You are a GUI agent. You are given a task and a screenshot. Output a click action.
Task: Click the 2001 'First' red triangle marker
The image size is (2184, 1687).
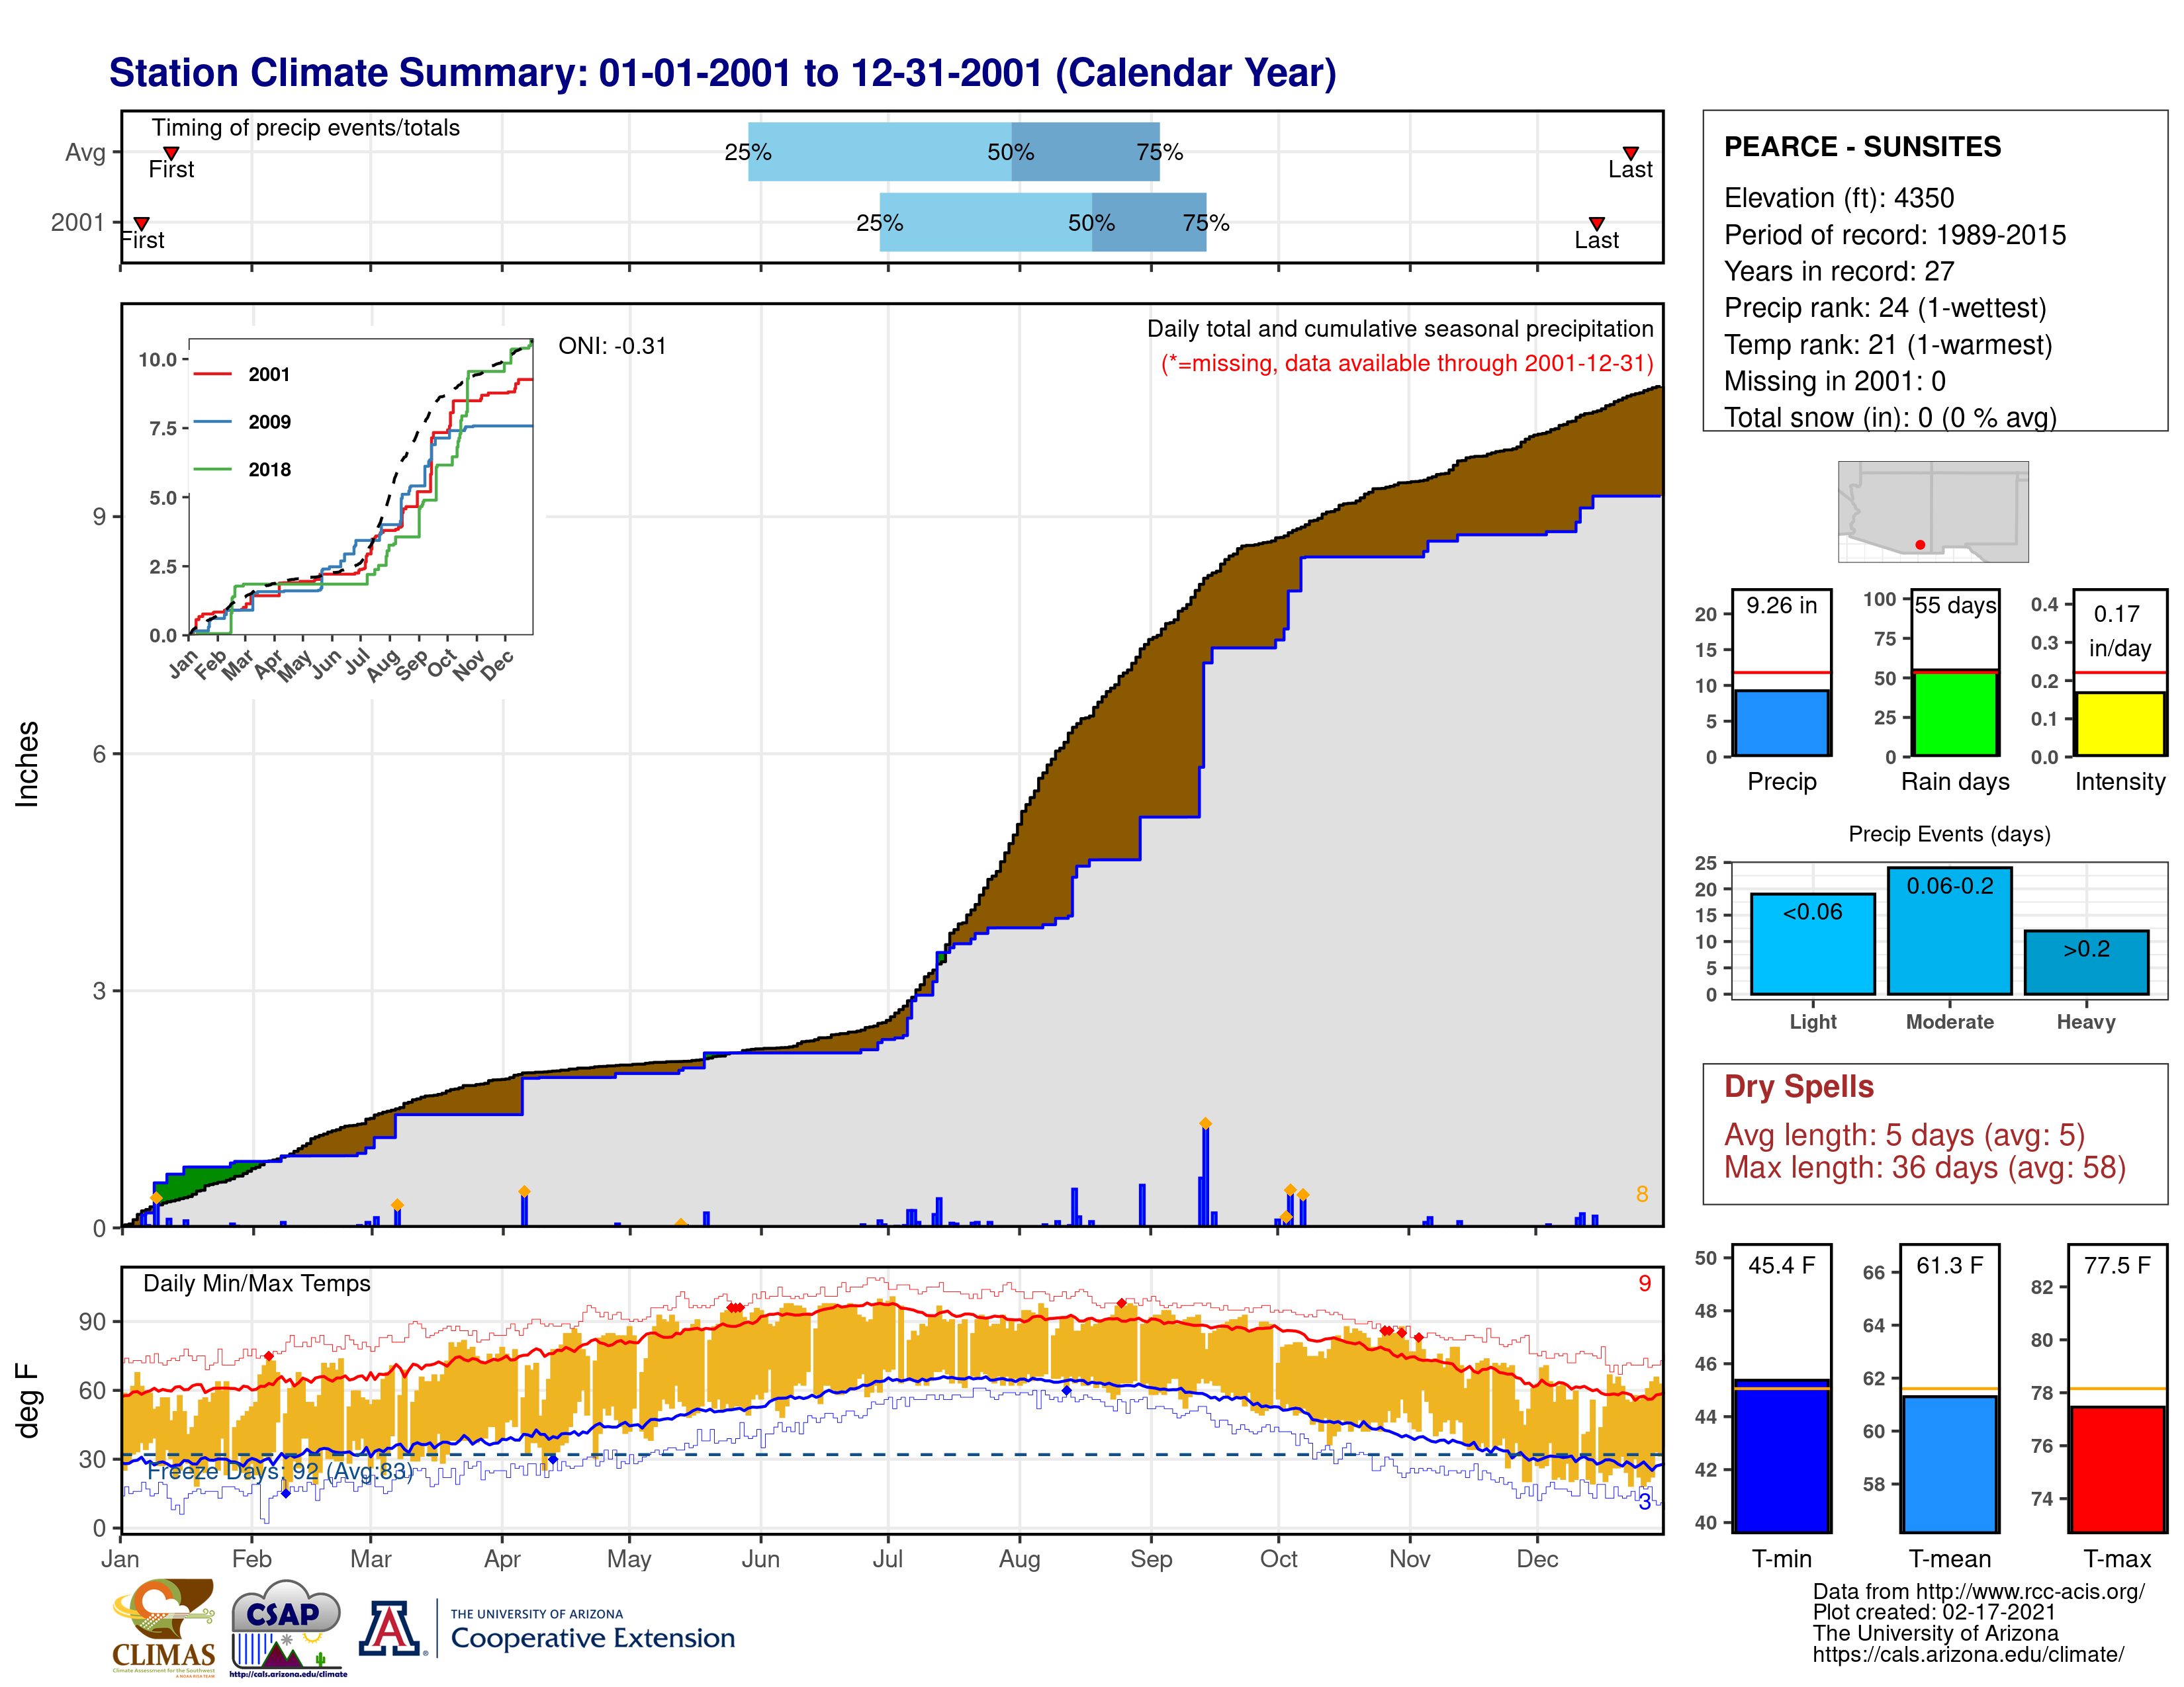(x=142, y=223)
